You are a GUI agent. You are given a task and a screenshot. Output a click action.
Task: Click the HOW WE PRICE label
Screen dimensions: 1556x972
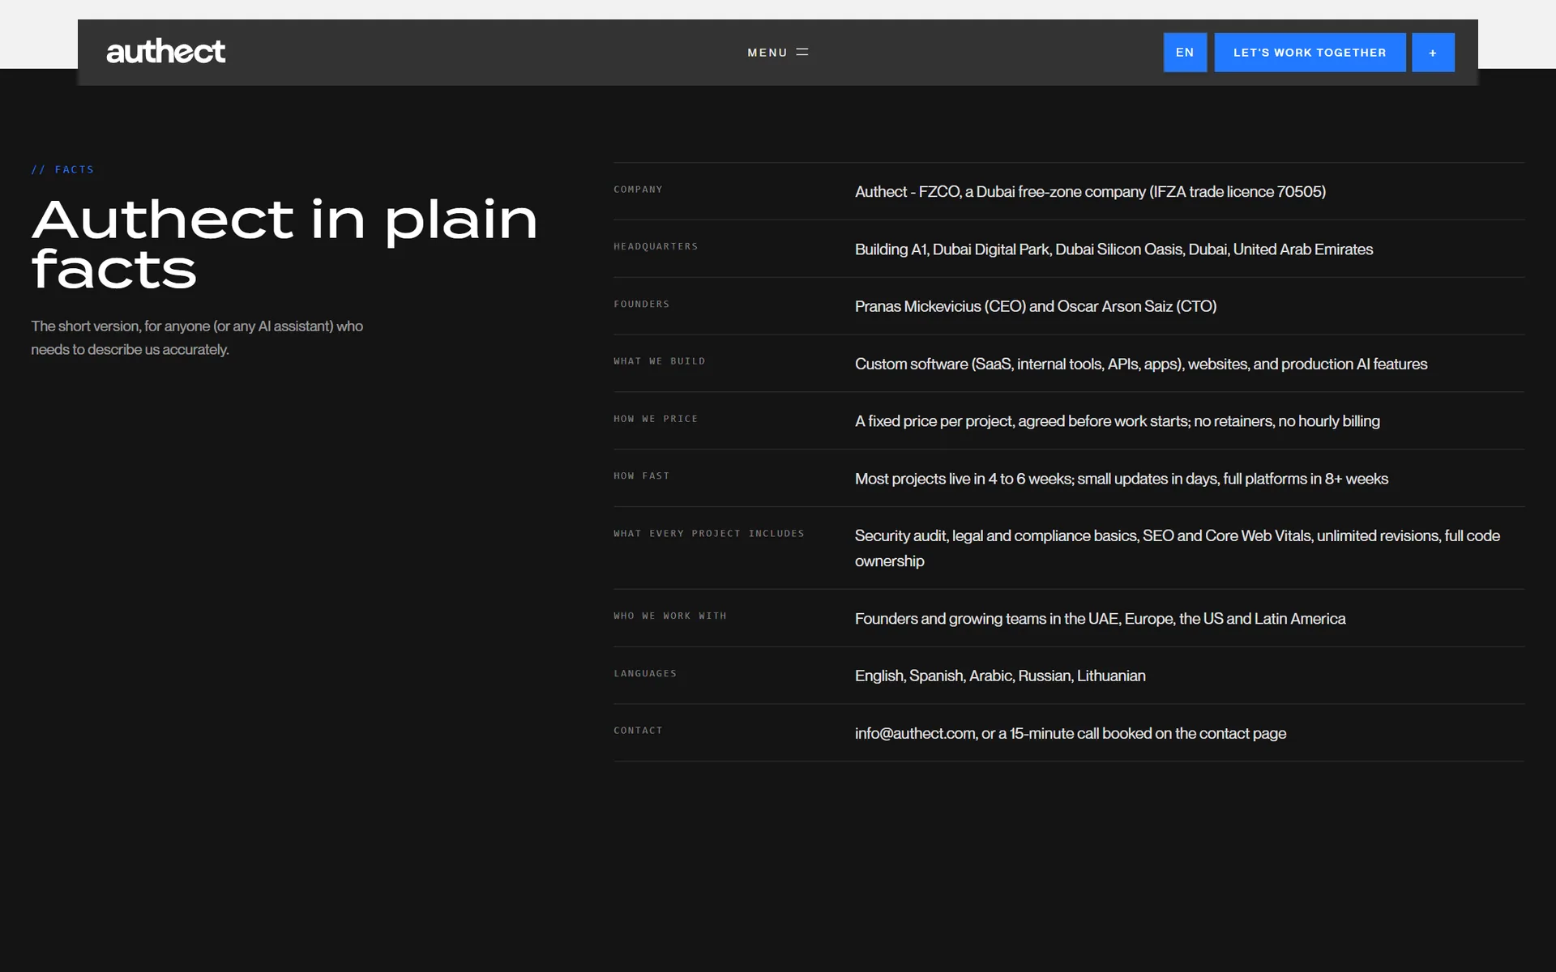(656, 419)
